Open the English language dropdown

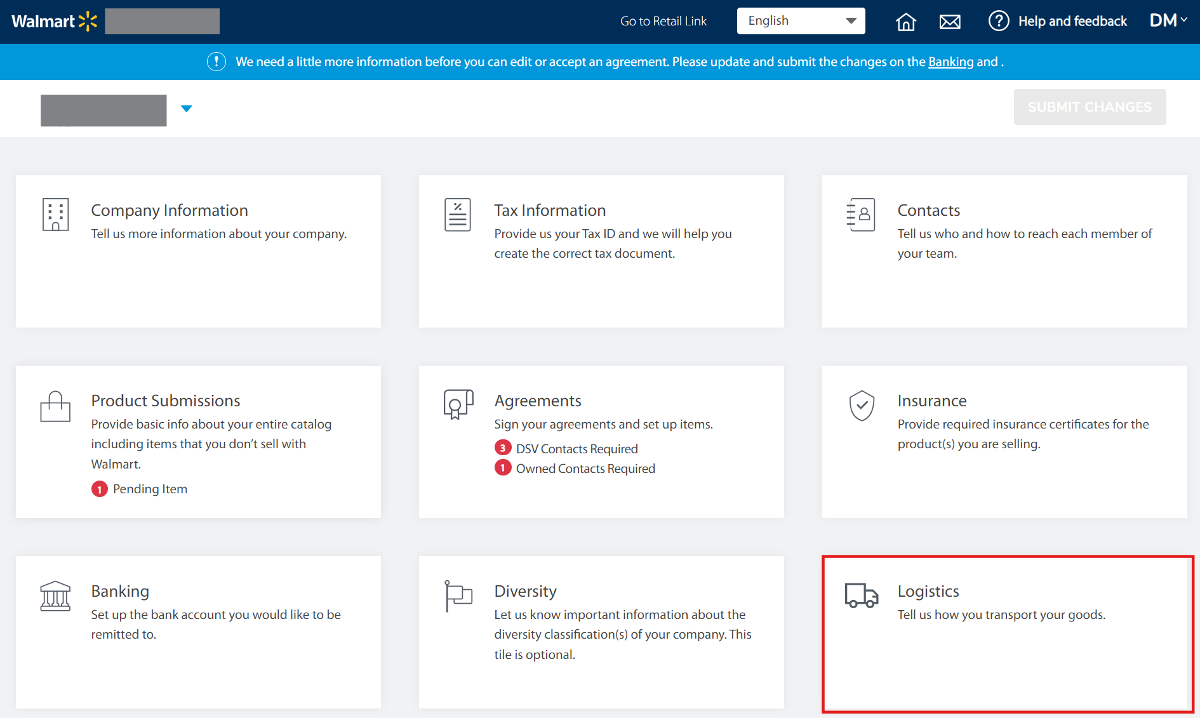coord(801,21)
